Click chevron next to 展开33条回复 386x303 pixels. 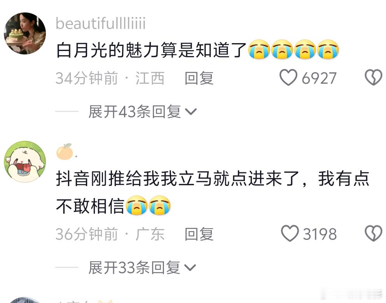coord(190,268)
